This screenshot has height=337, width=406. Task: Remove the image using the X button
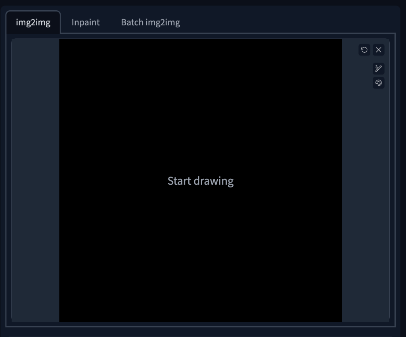tap(379, 50)
